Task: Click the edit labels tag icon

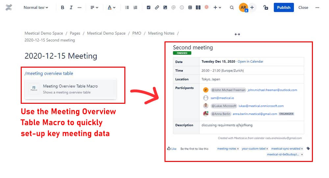Action: tap(308, 148)
